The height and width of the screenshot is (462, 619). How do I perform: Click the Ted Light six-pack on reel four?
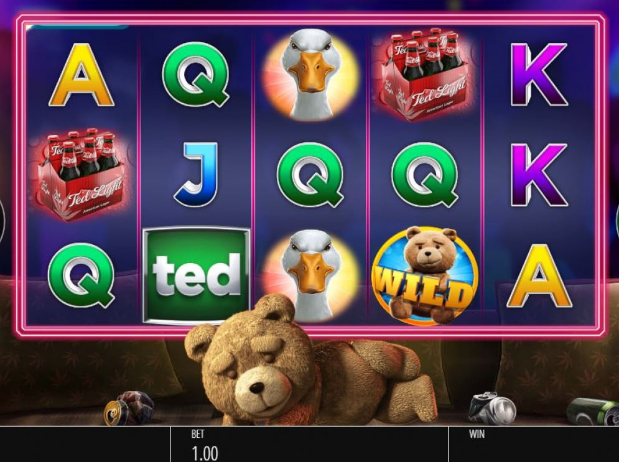[425, 75]
